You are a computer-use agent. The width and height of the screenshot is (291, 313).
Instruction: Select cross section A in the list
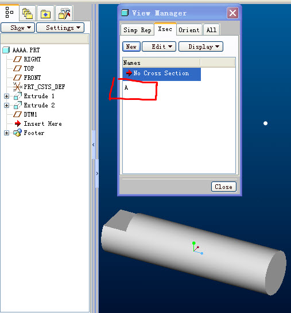click(126, 88)
